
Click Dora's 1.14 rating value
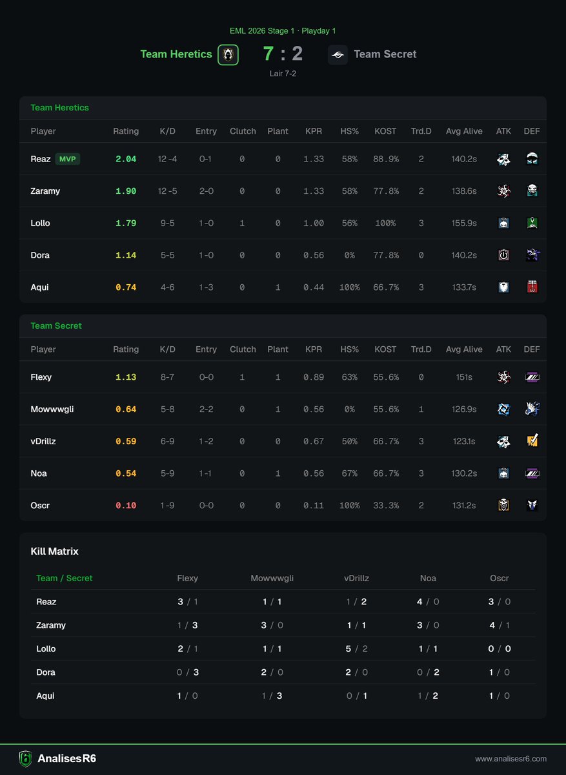coord(126,255)
